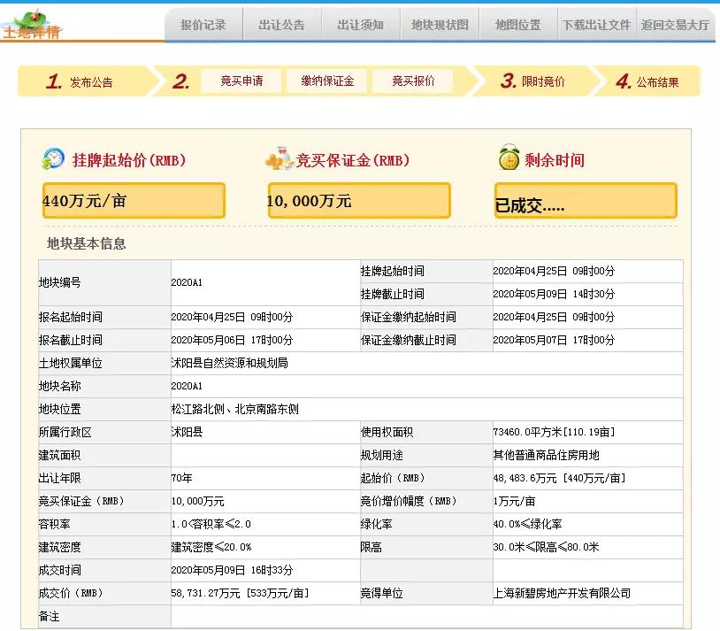Image resolution: width=720 pixels, height=631 pixels.
Task: Click the 缴纳保证金 button
Action: coord(328,81)
